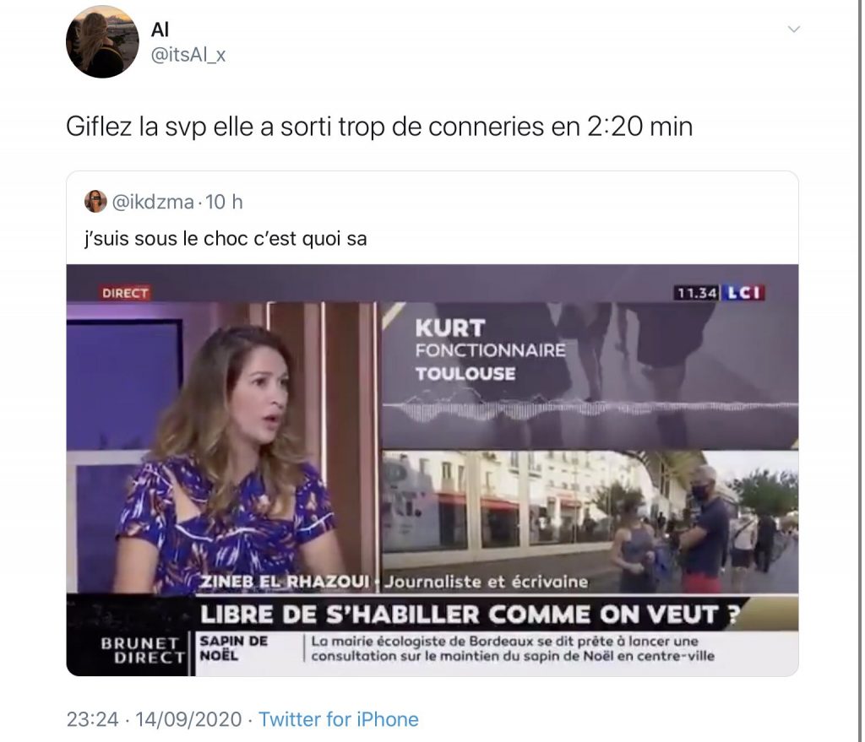Image resolution: width=865 pixels, height=742 pixels.
Task: Click the headline "Libre de s'habiller comme on veut"
Action: point(459,615)
